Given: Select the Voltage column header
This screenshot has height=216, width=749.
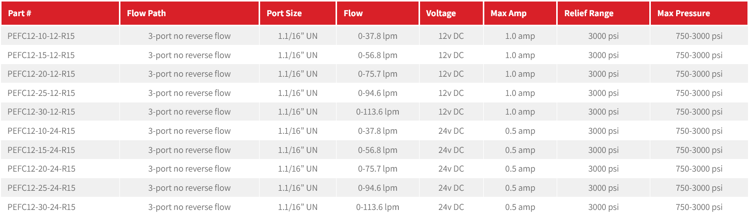Looking at the screenshot, I should click(x=441, y=14).
